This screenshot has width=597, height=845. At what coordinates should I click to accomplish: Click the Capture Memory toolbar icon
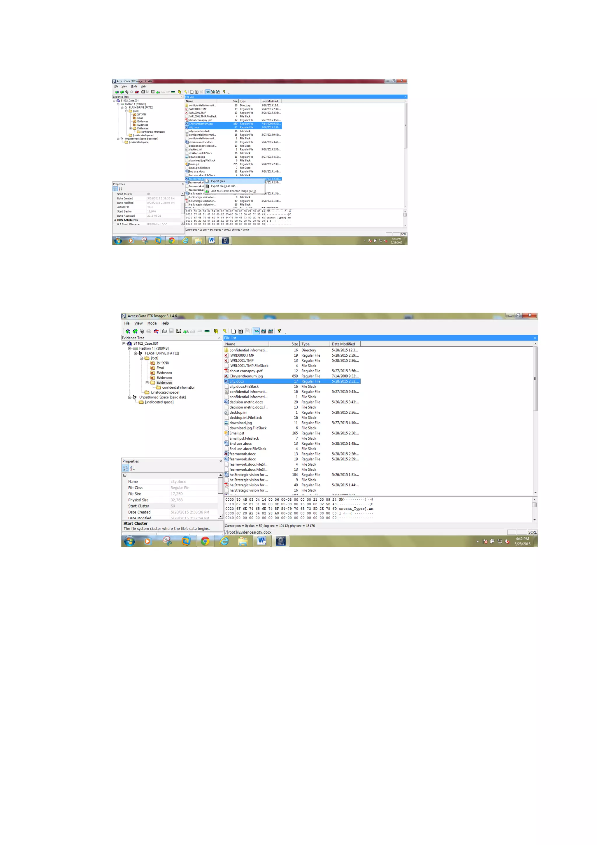click(207, 331)
